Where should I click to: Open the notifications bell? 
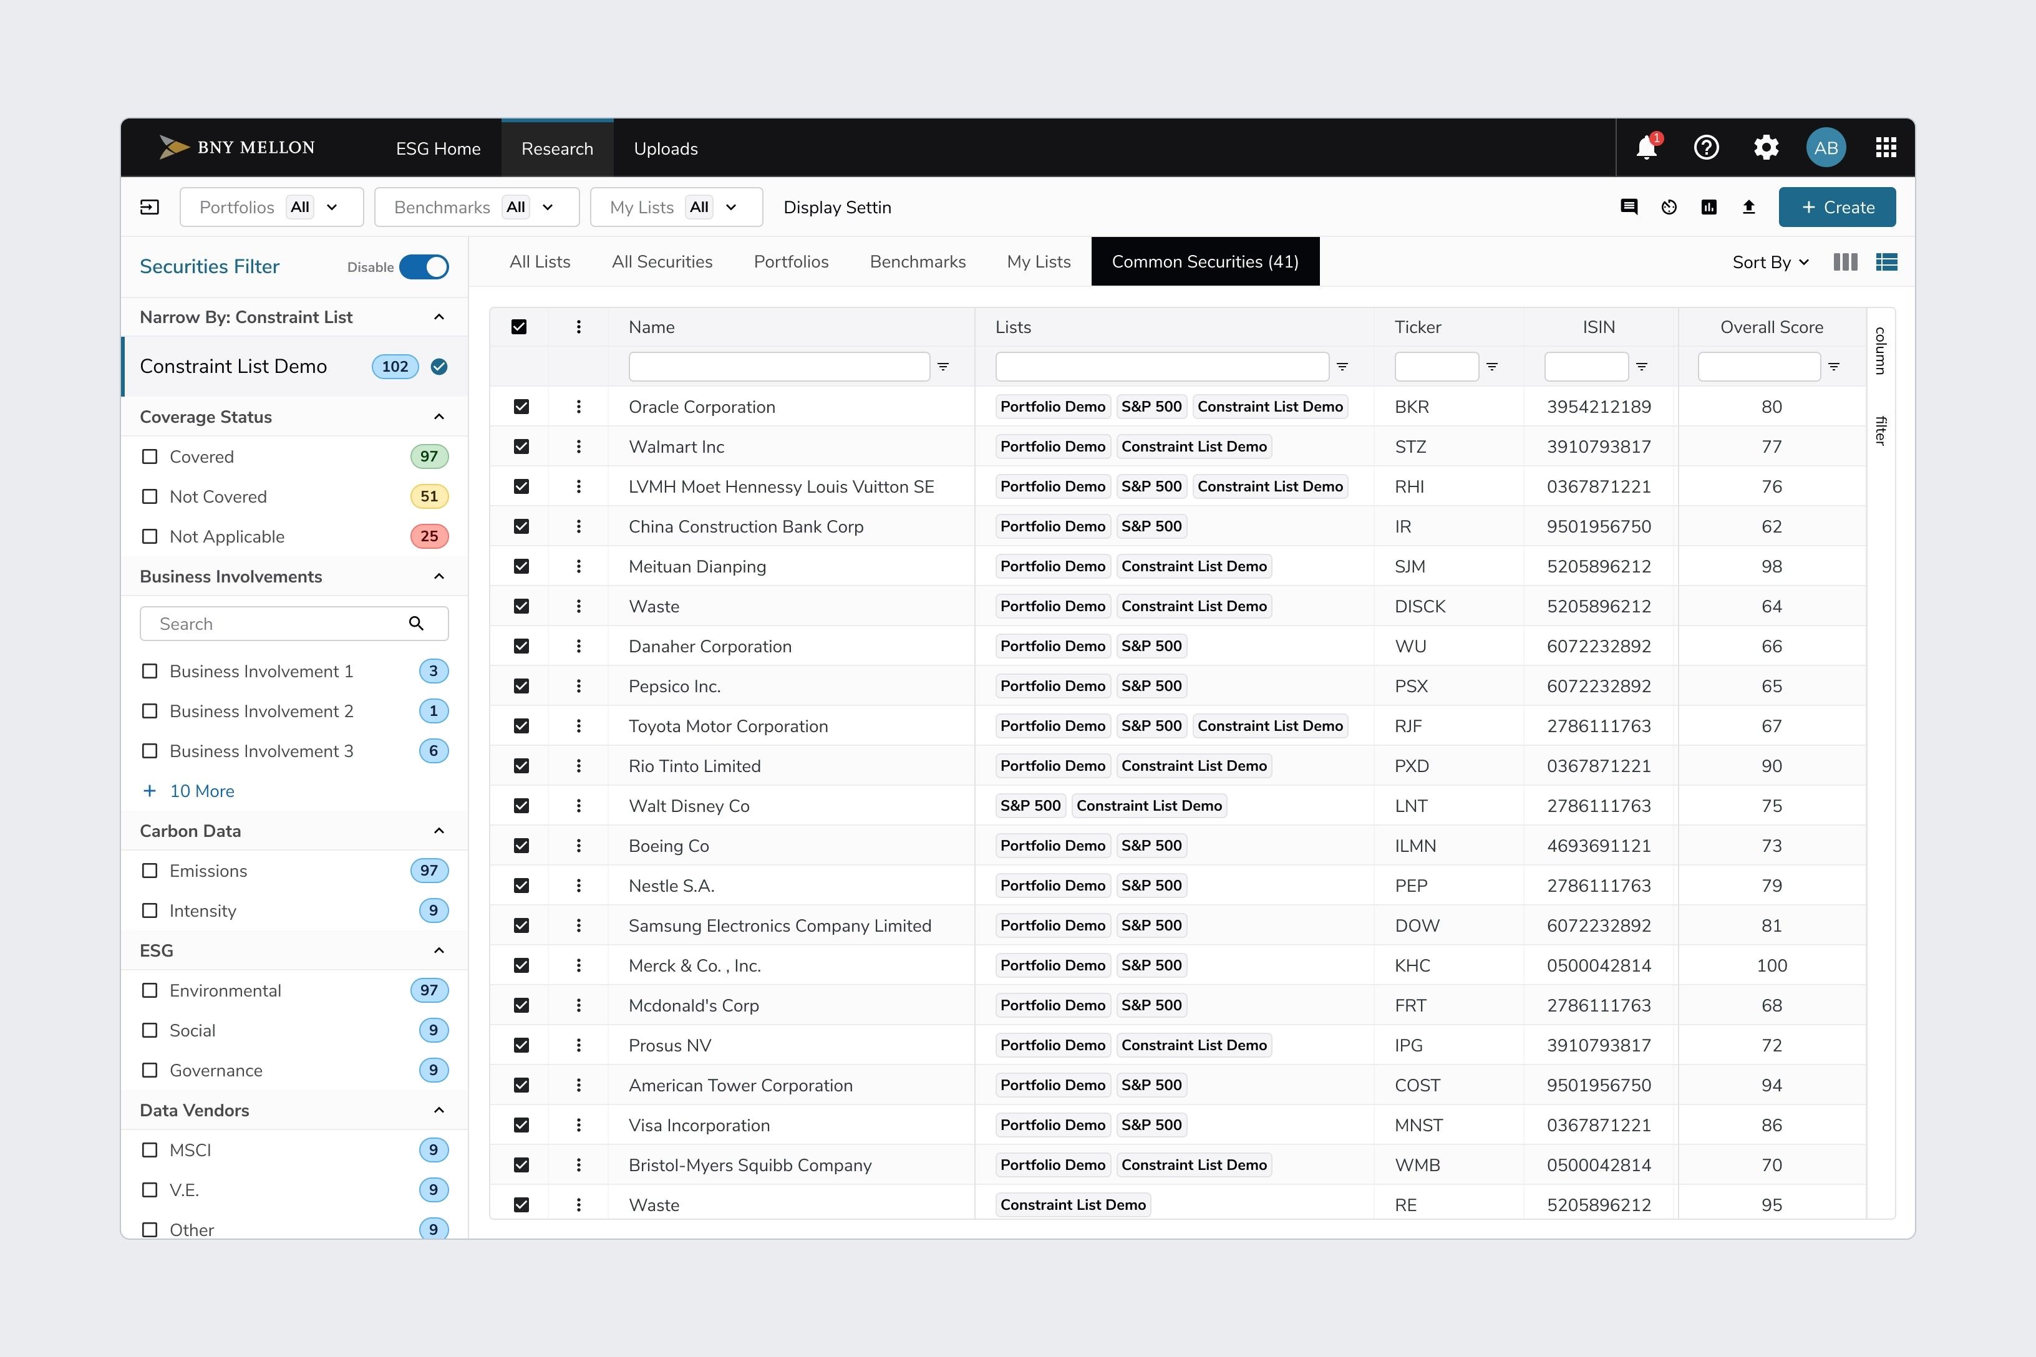tap(1647, 148)
